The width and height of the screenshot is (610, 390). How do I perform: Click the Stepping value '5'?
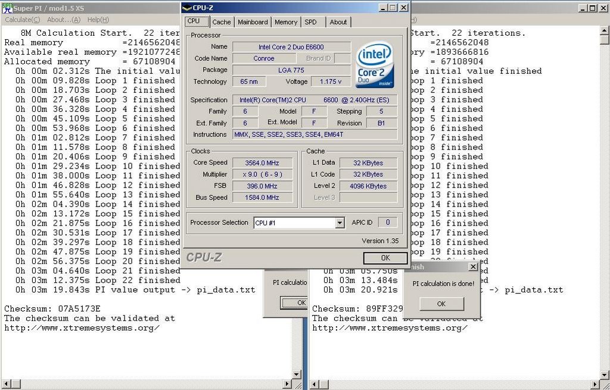point(381,111)
